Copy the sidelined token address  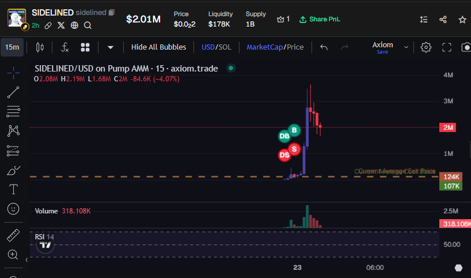pos(112,12)
